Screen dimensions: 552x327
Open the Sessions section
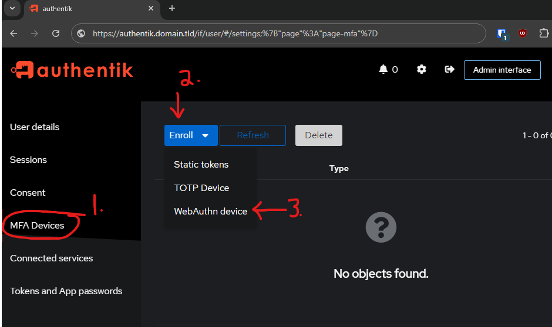28,160
